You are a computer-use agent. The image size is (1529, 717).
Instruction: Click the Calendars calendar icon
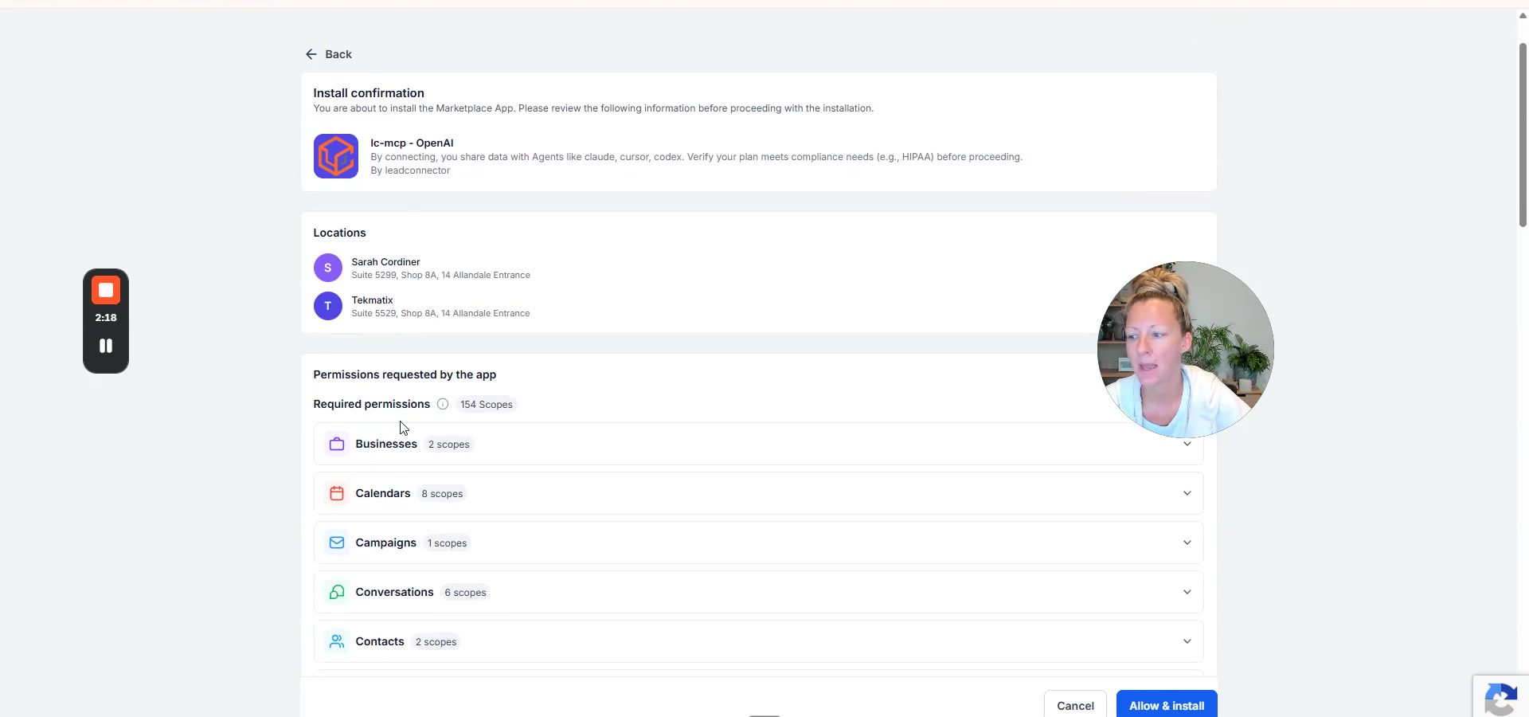click(337, 493)
